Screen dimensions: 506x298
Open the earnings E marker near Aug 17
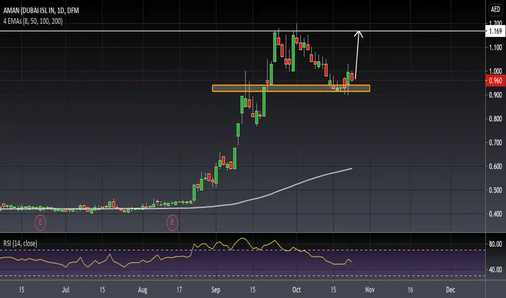172,222
